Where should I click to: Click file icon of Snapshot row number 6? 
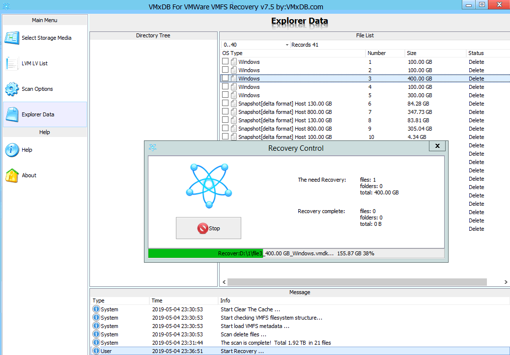pyautogui.click(x=234, y=104)
